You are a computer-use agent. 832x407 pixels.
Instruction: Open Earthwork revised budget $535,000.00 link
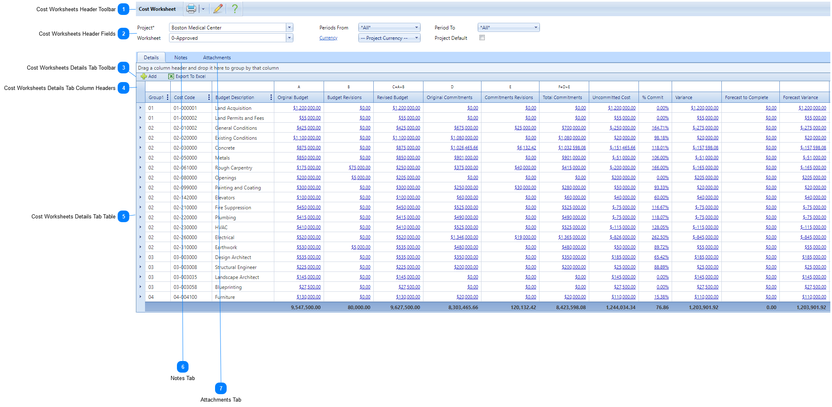pyautogui.click(x=408, y=247)
